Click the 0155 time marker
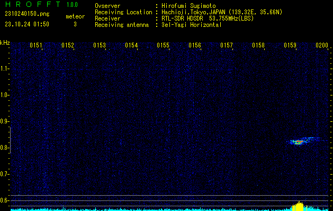Image resolution: width=333 pixels, height=211 pixels. coord(163,45)
